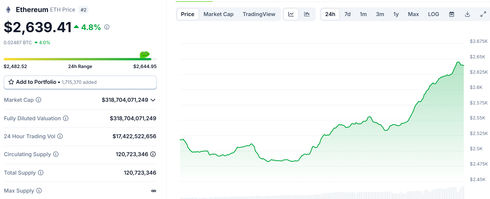Click the $2,644.95 range high value

pos(145,66)
